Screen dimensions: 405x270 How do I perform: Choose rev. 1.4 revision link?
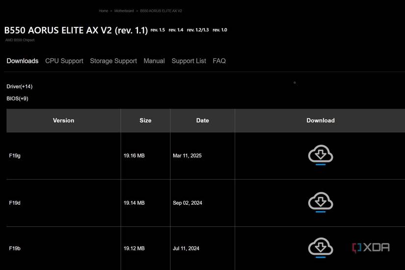[x=176, y=30]
